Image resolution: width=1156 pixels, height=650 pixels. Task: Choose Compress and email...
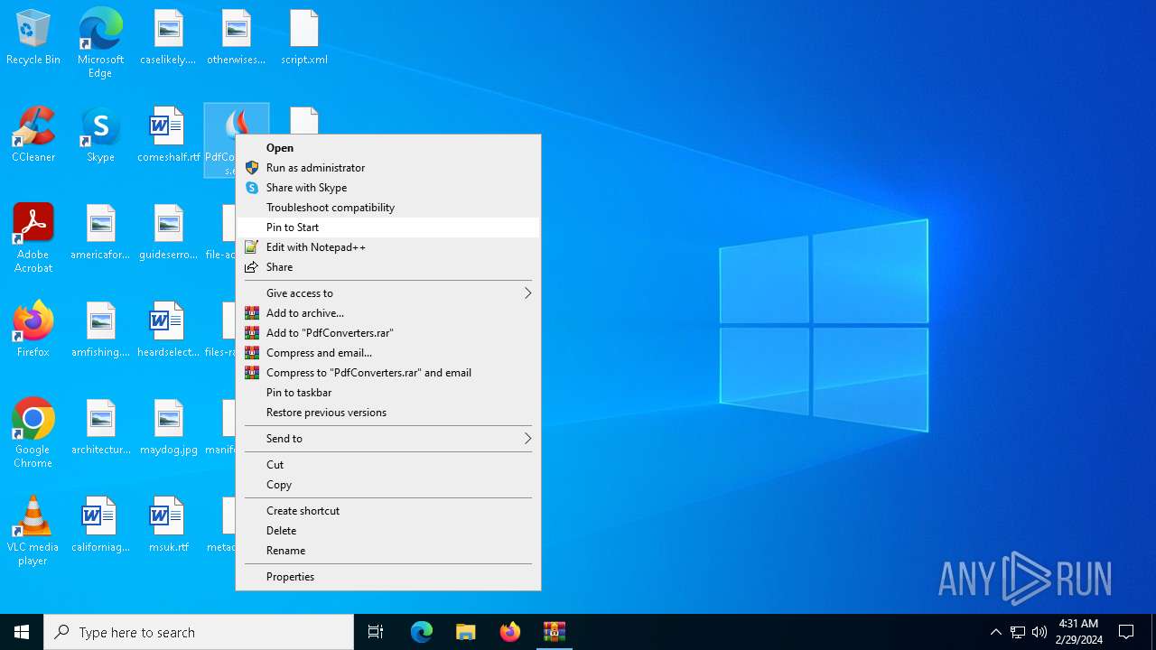tap(388, 353)
